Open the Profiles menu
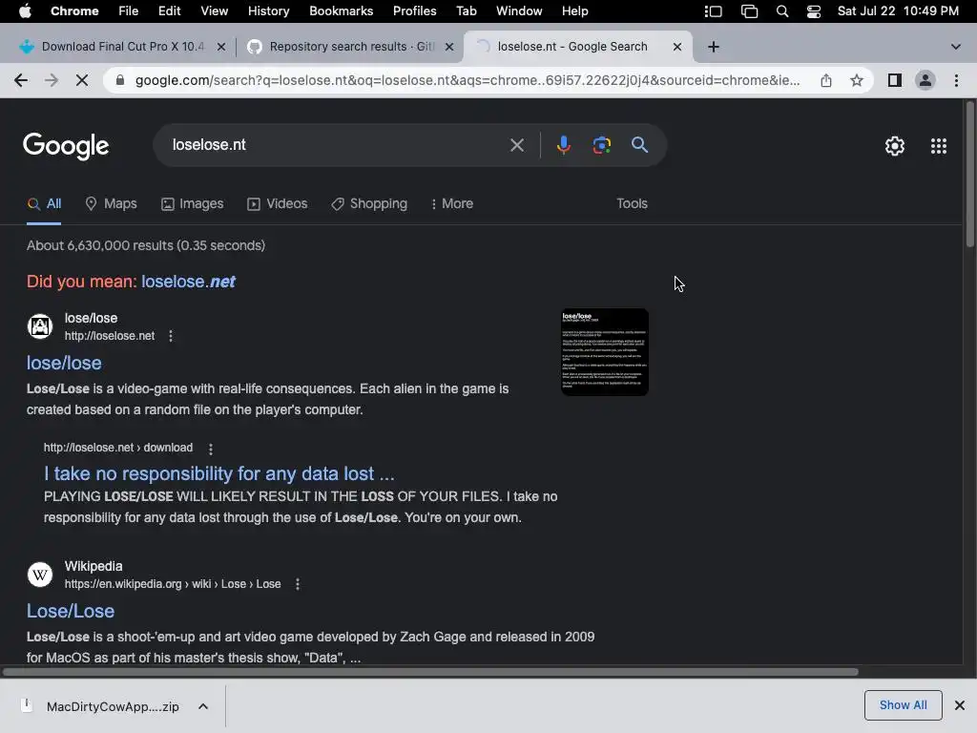 click(414, 11)
